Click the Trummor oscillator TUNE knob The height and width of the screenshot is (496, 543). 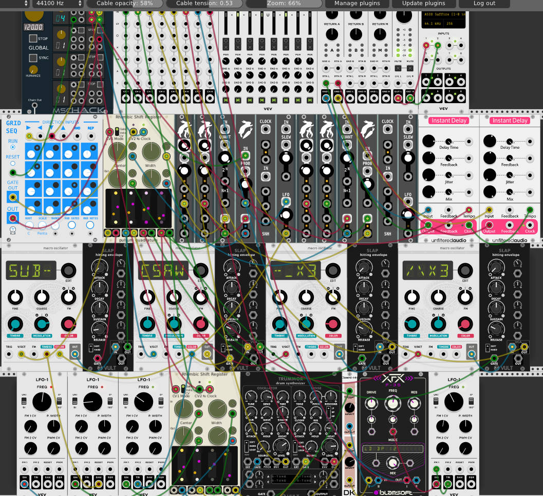[x=250, y=396]
